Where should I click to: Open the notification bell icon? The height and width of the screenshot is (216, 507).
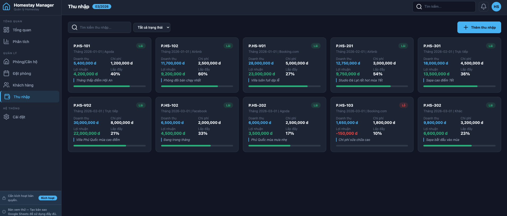click(483, 7)
